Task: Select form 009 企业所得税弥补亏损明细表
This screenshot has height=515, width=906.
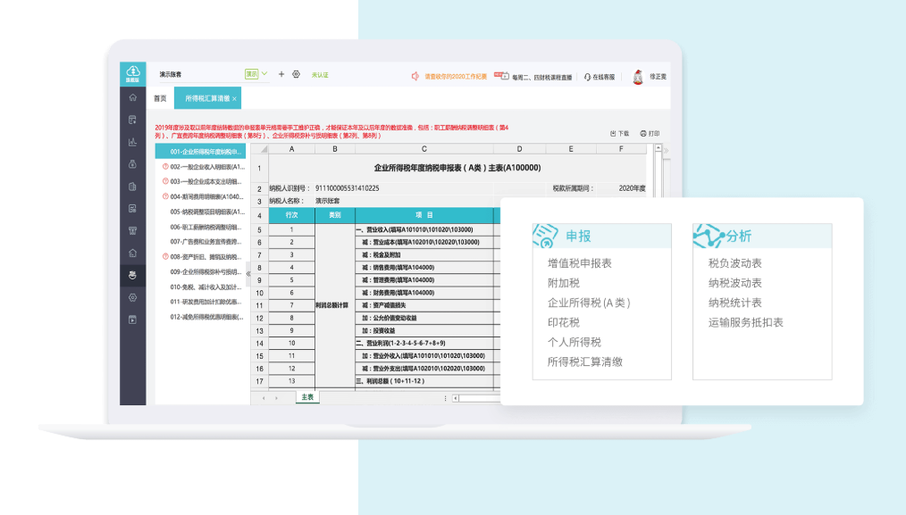Action: 206,271
